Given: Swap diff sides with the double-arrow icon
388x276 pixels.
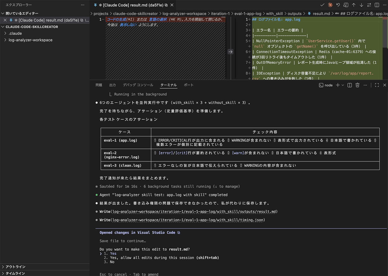Looking at the screenshot, I should point(369,5).
